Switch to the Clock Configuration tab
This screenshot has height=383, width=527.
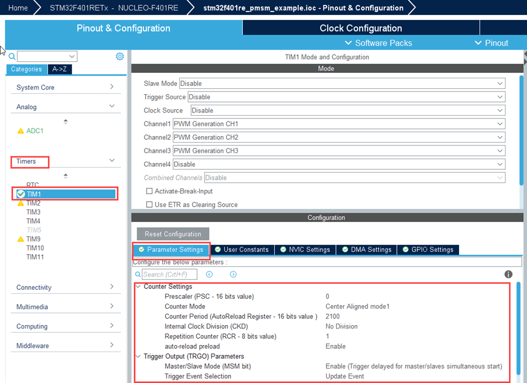(360, 28)
